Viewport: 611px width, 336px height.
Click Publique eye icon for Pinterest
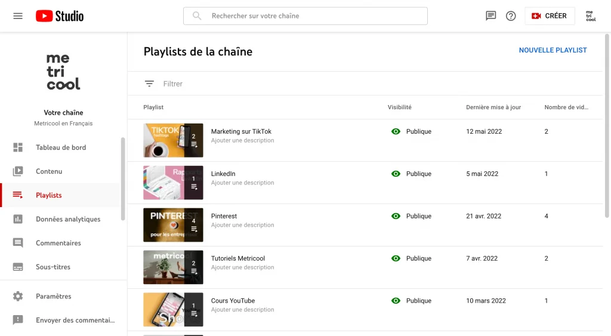tap(396, 216)
